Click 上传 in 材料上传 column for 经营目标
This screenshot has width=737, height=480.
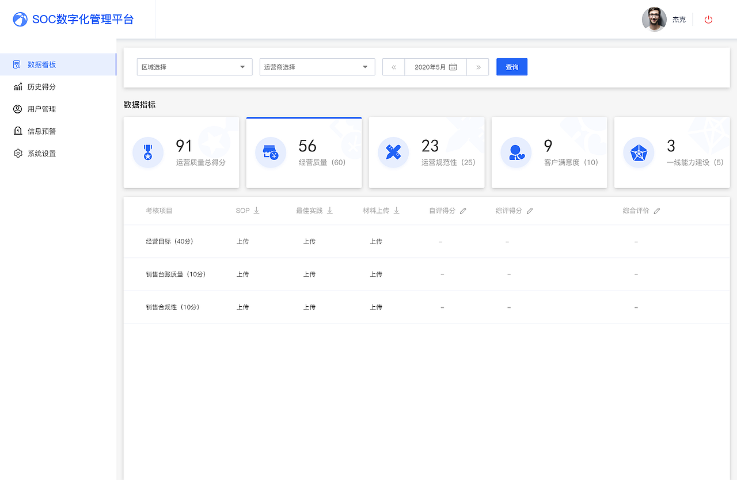point(376,242)
